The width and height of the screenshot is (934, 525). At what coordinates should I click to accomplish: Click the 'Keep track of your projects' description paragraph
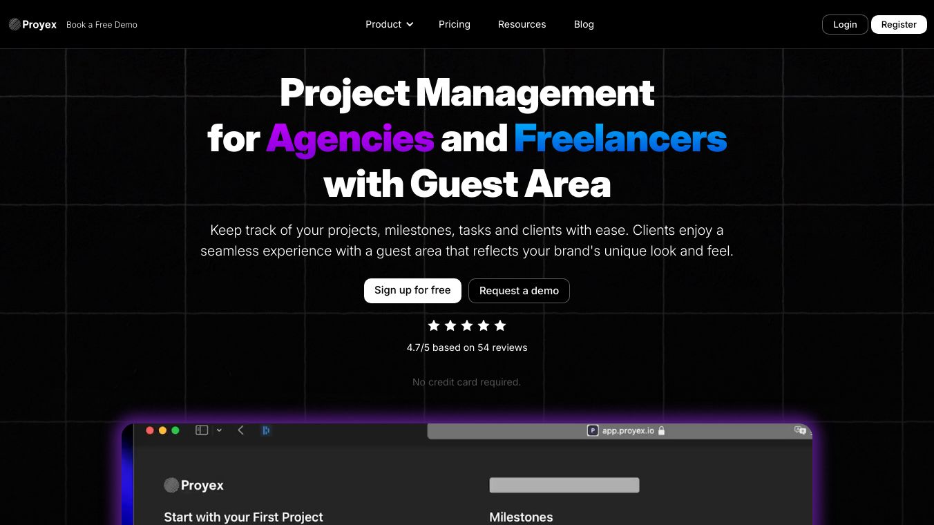pos(467,240)
